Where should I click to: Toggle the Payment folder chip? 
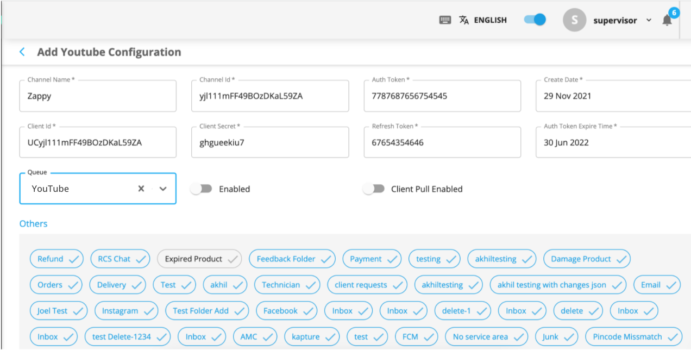[372, 259]
